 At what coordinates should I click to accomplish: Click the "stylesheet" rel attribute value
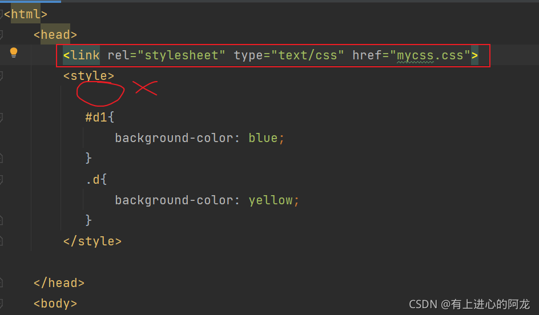(x=181, y=55)
